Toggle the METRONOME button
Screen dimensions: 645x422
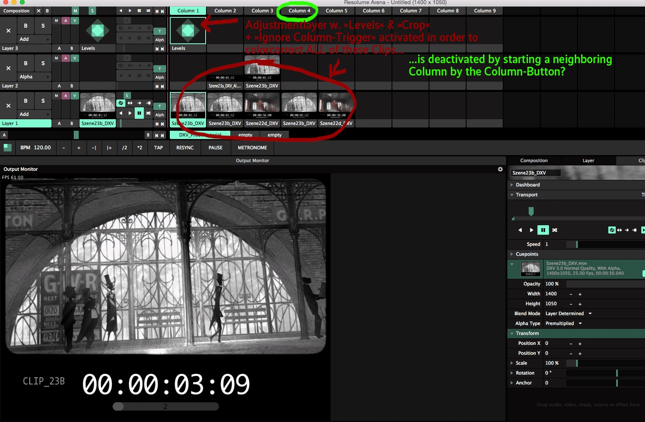pyautogui.click(x=252, y=148)
